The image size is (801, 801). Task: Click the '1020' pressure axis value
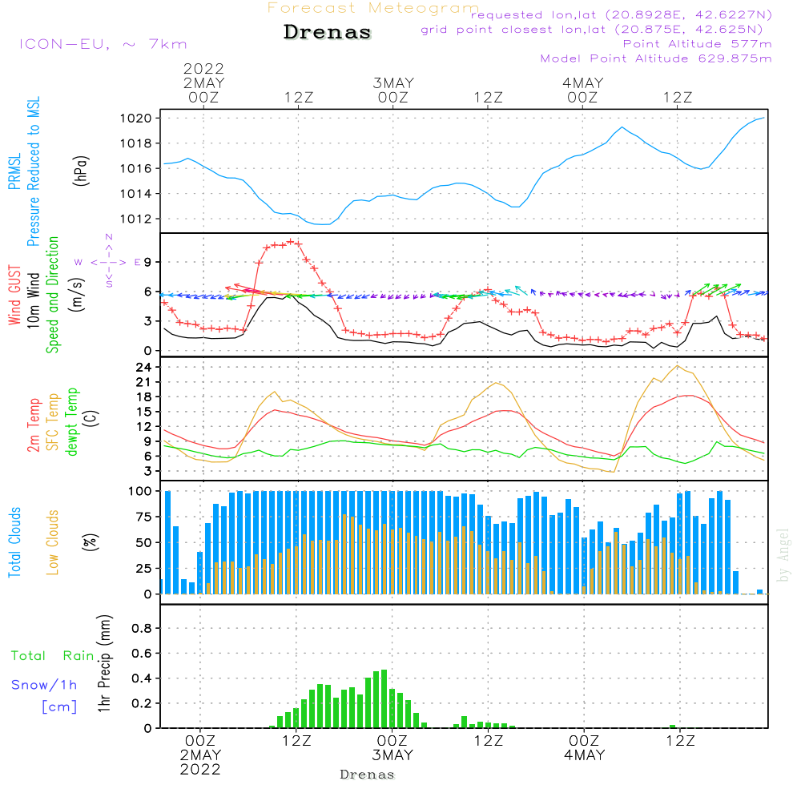pos(136,119)
